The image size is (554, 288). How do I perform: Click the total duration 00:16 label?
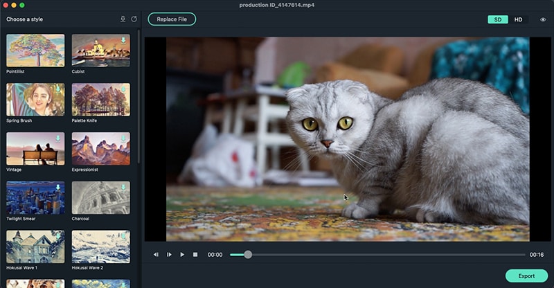tap(536, 255)
